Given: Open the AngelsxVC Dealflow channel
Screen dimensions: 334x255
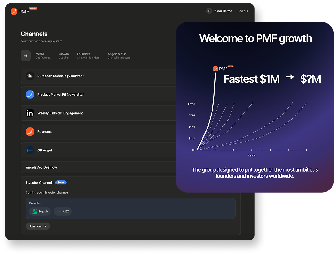Looking at the screenshot, I should coord(98,167).
